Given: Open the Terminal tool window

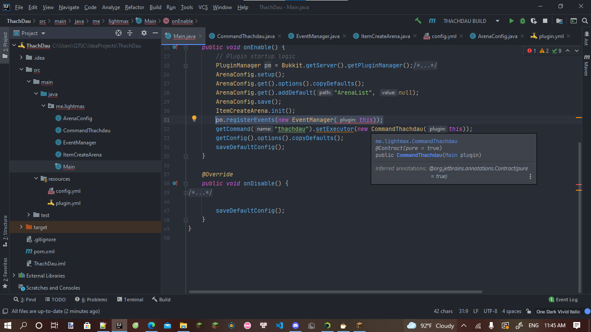Looking at the screenshot, I should [x=130, y=300].
